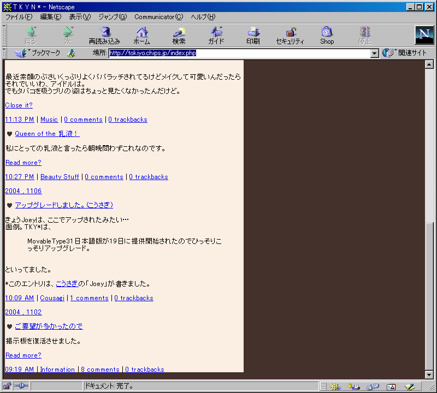Open the ジャンプ(G) menu

[x=113, y=17]
